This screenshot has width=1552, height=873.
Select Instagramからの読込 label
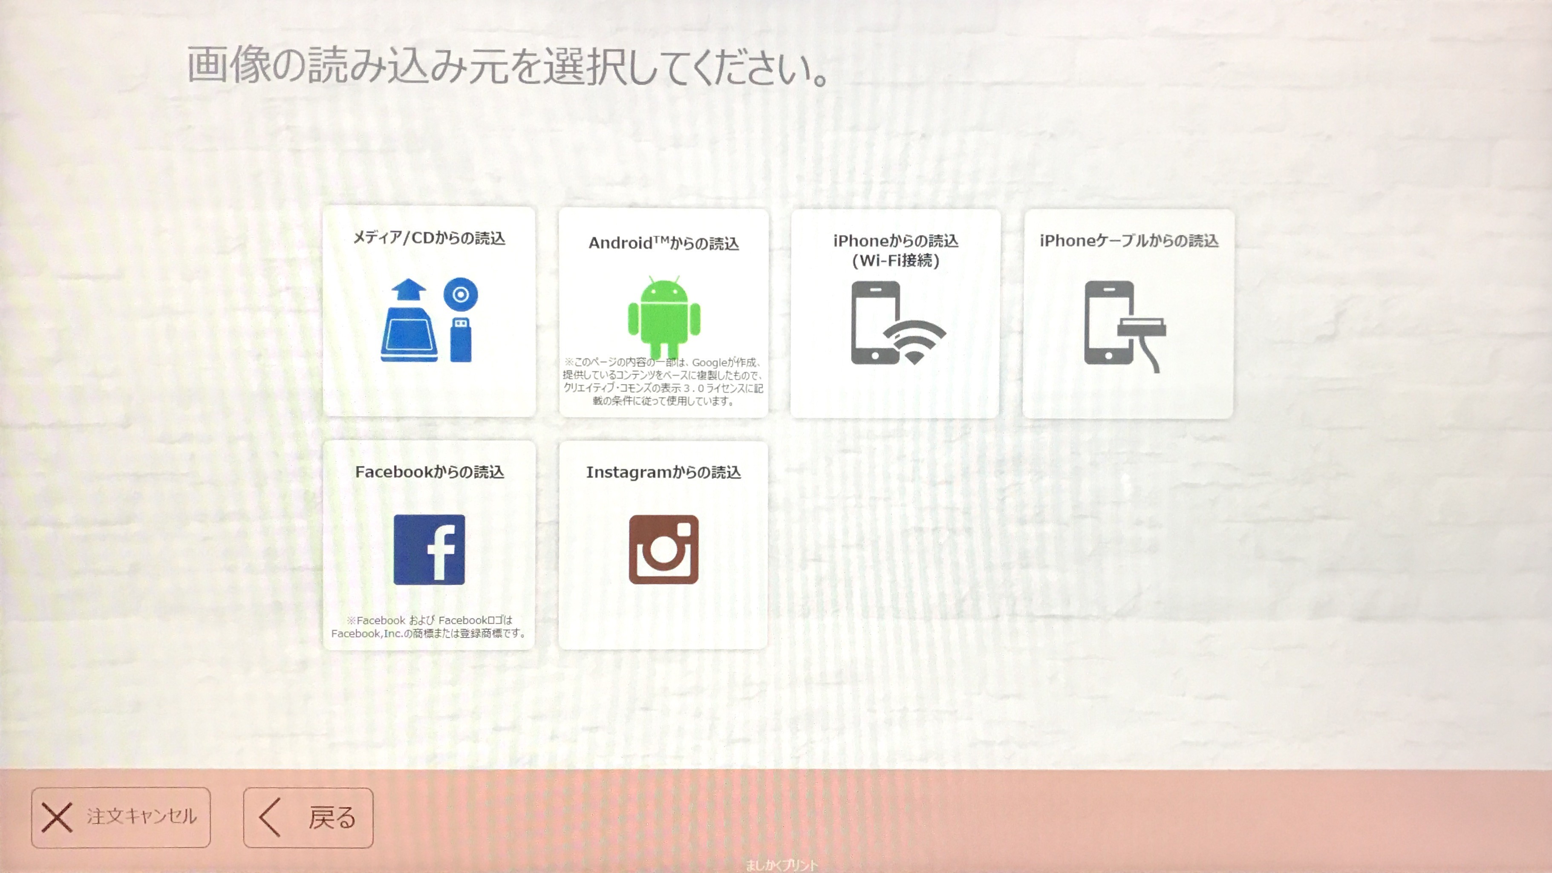point(663,473)
